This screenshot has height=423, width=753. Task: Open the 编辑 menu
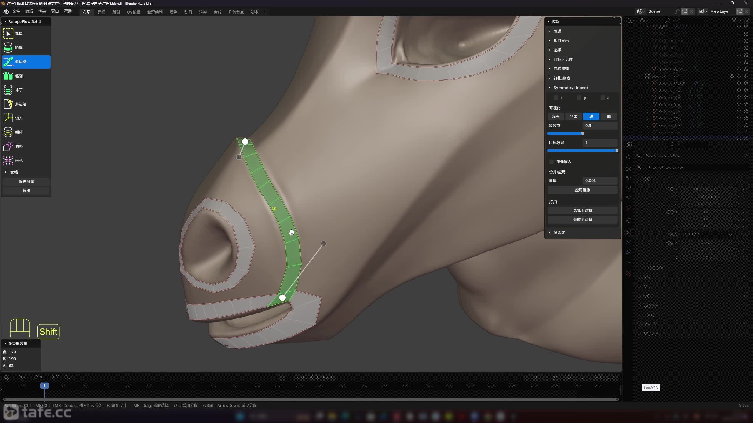[x=29, y=11]
